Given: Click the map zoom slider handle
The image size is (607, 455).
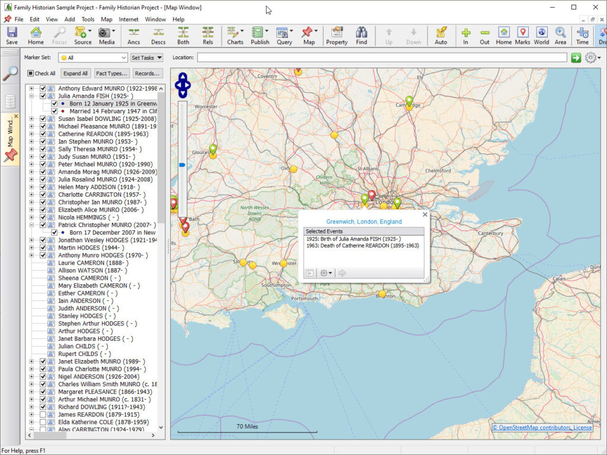Looking at the screenshot, I should click(x=182, y=165).
